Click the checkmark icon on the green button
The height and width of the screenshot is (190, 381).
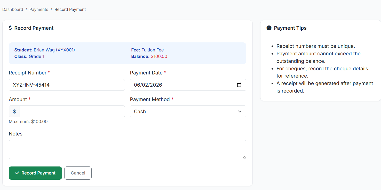pyautogui.click(x=17, y=173)
